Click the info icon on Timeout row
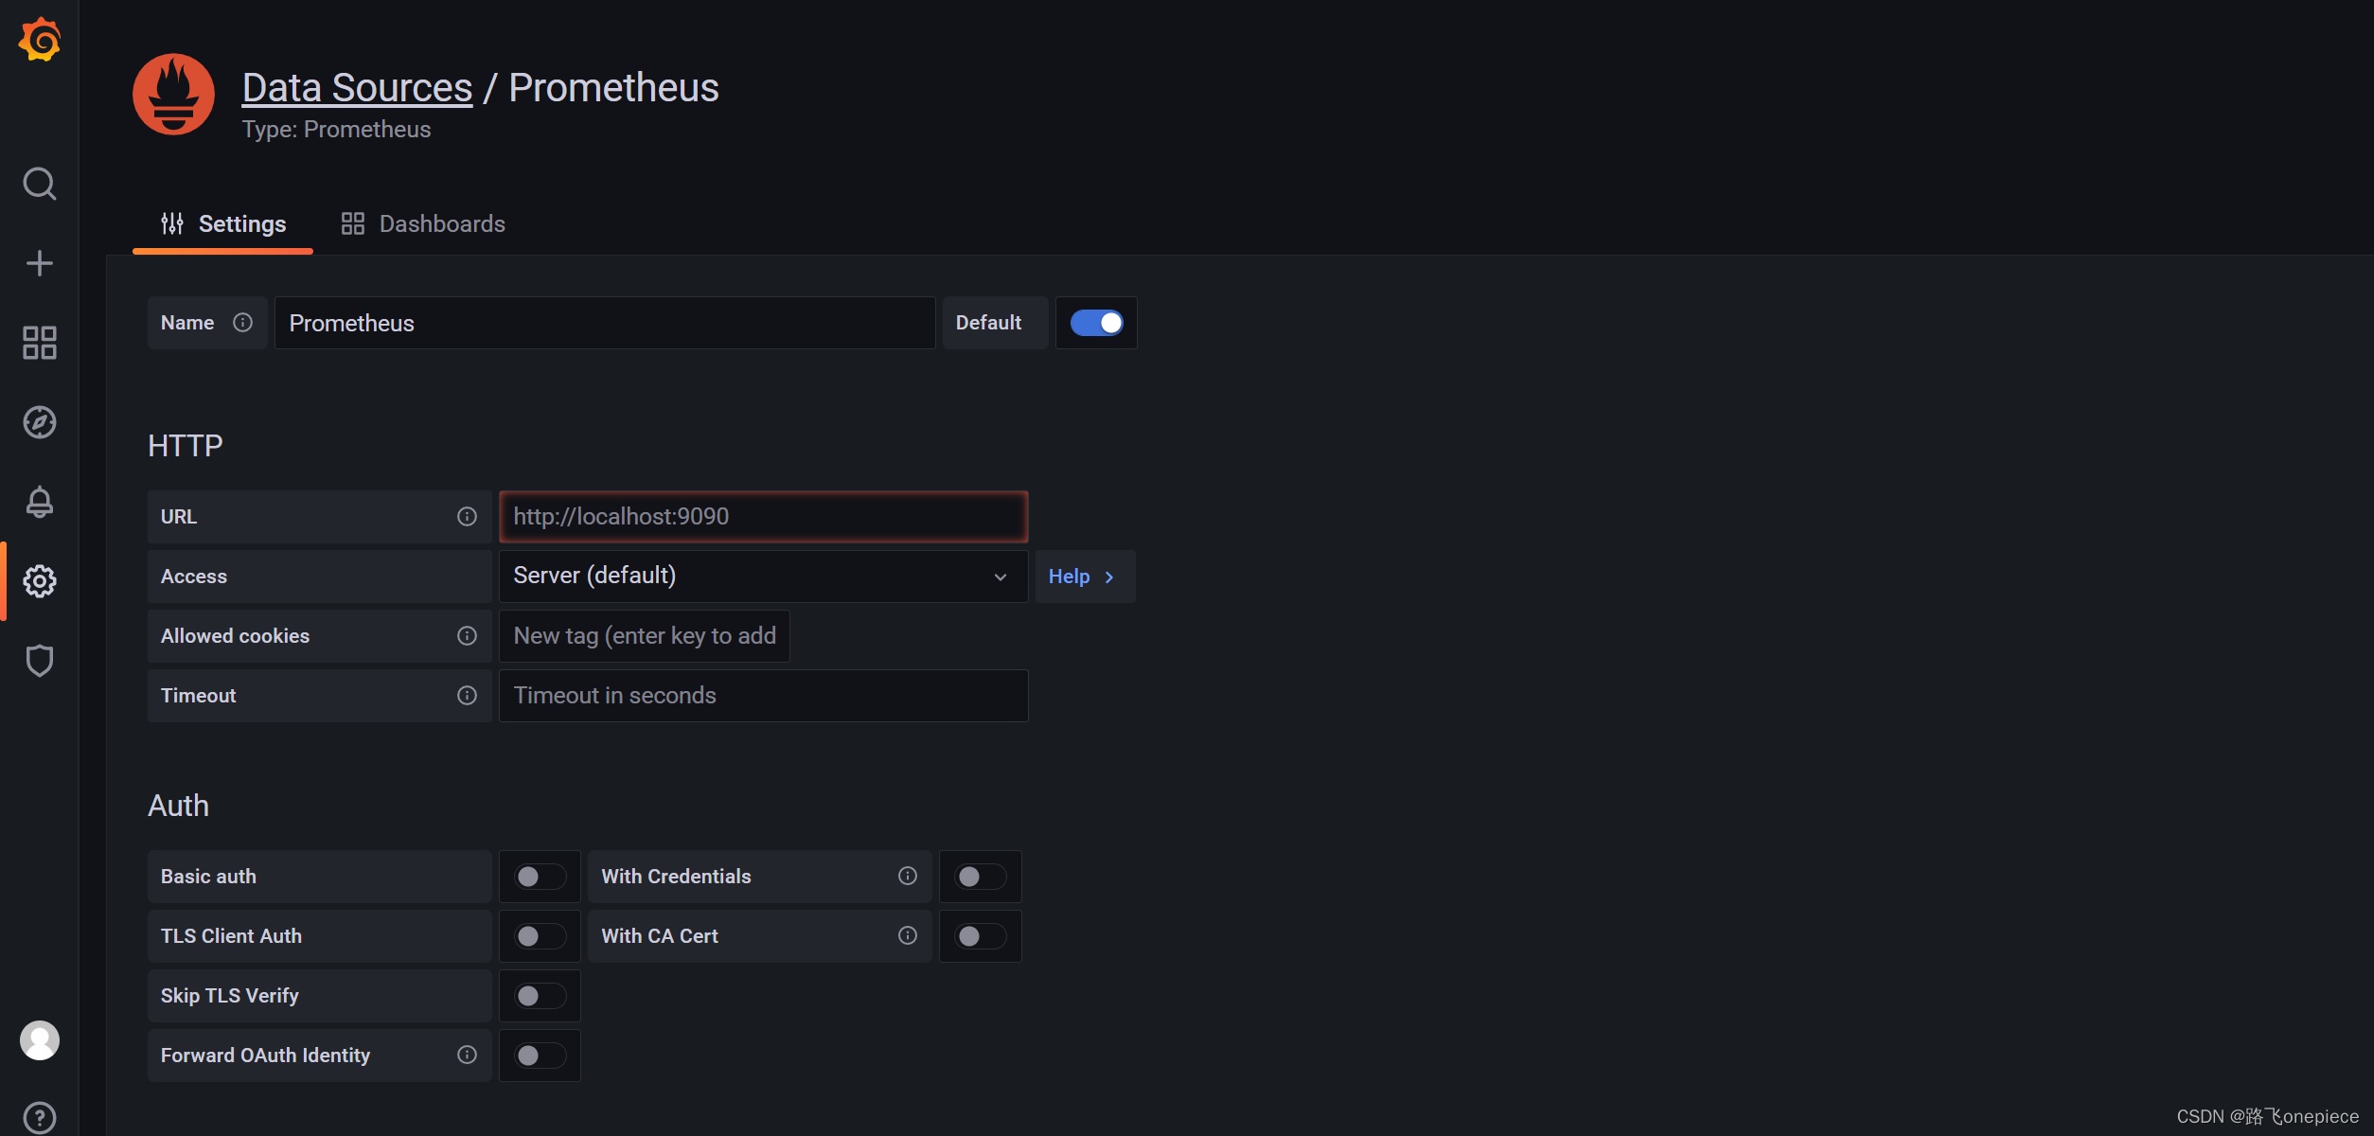The height and width of the screenshot is (1136, 2374). (x=467, y=696)
